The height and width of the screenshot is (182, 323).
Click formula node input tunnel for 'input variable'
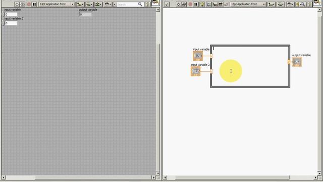point(211,56)
